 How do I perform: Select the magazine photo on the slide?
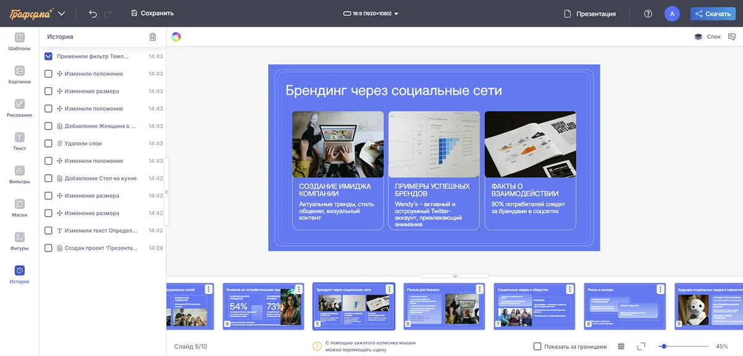pos(530,144)
